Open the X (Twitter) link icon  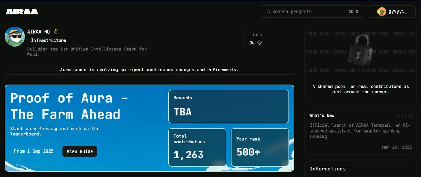[x=252, y=43]
